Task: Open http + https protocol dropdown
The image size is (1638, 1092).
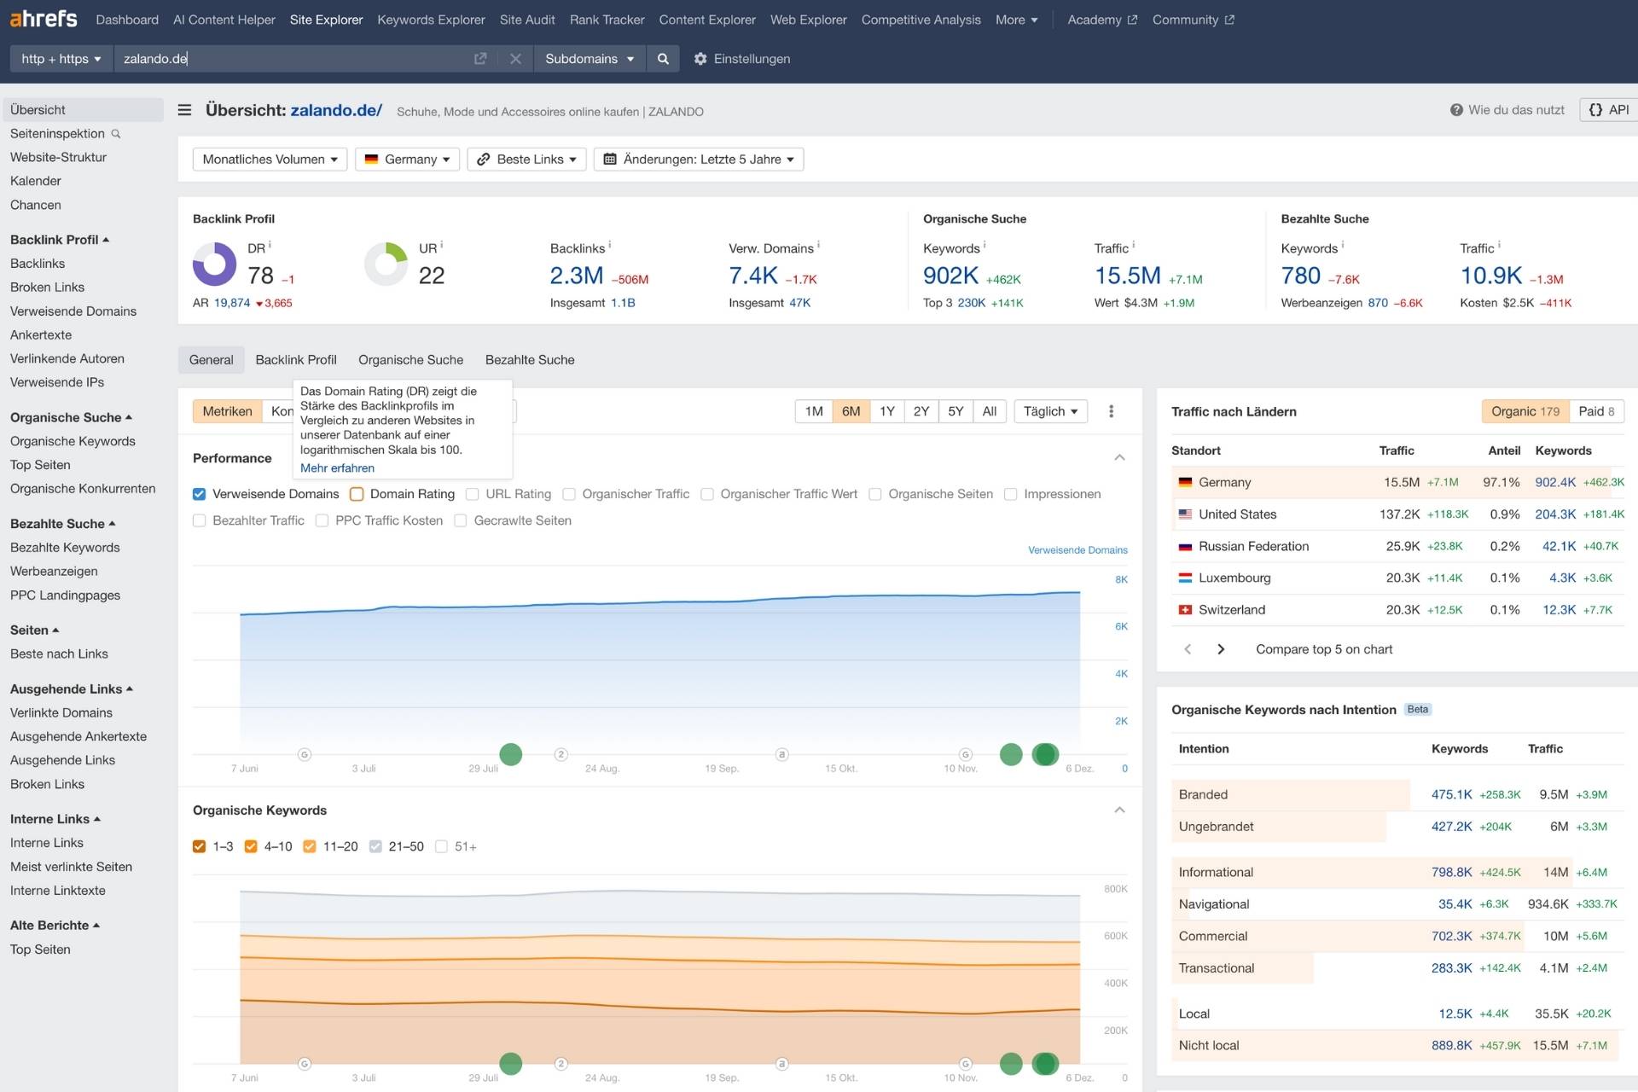Action: click(61, 59)
